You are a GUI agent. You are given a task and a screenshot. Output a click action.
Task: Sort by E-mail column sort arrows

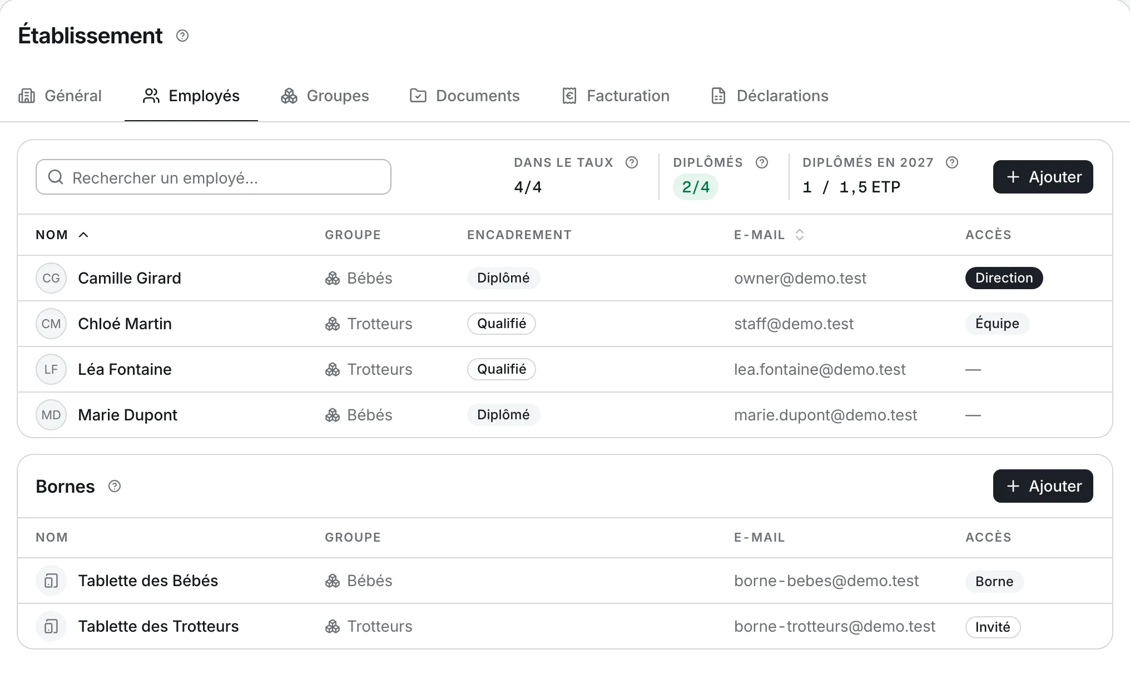pos(800,235)
